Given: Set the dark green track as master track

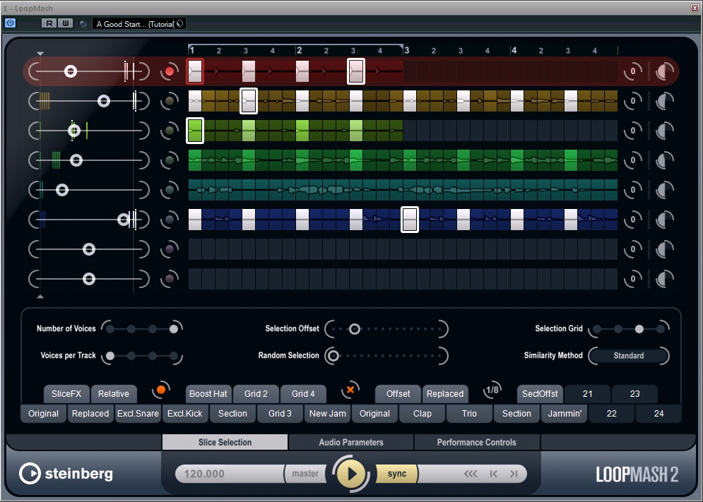Looking at the screenshot, I should click(x=169, y=160).
